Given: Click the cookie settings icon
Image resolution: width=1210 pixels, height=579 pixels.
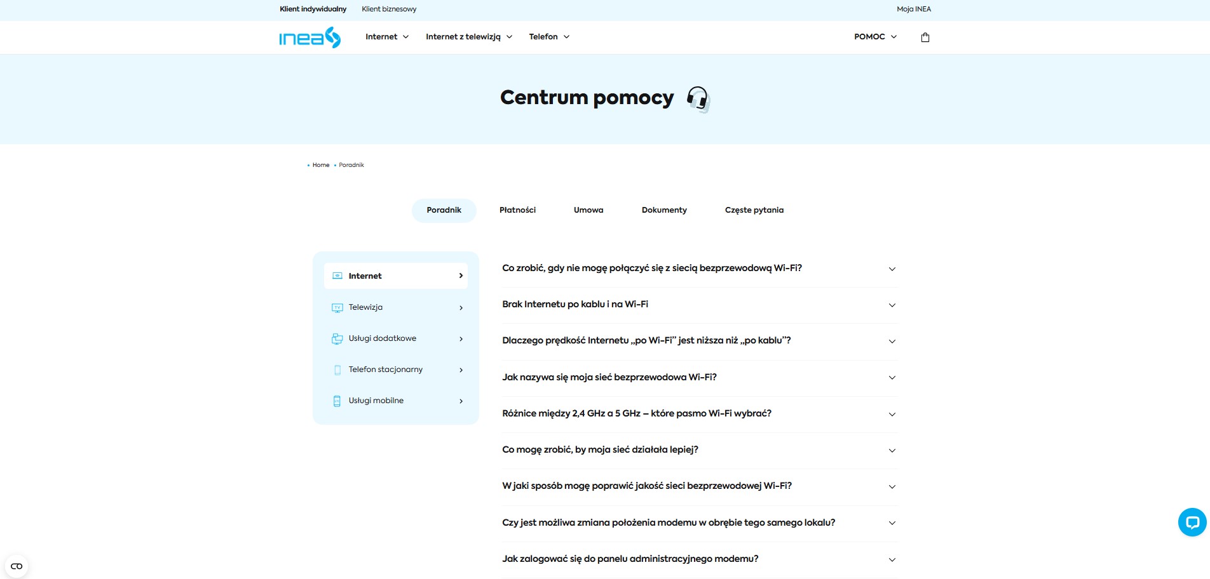Looking at the screenshot, I should tap(17, 566).
